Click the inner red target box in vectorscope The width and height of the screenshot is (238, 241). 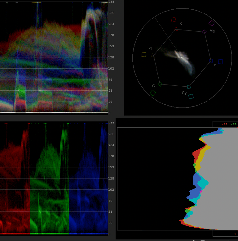[176, 29]
